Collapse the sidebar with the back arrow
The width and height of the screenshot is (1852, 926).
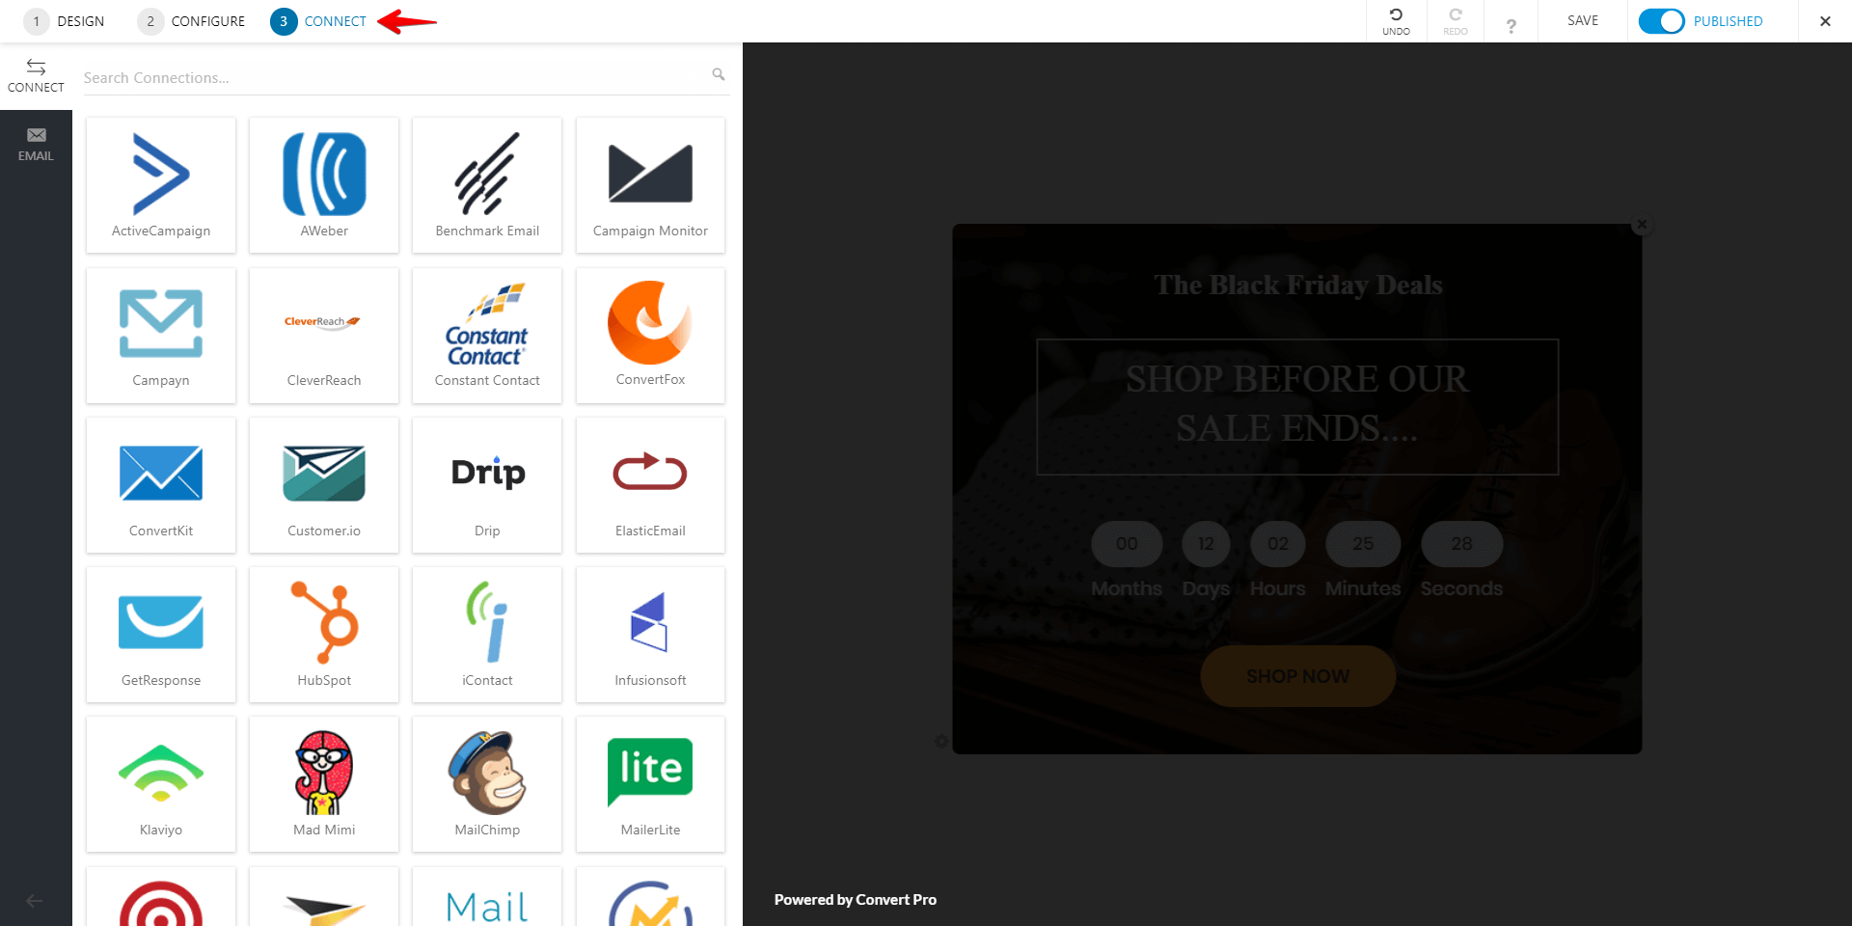(x=35, y=901)
